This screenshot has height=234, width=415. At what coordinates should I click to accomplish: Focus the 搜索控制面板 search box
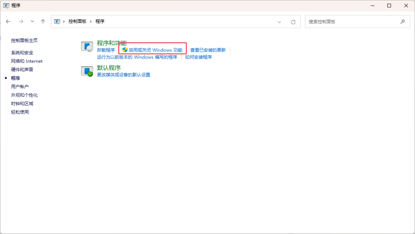[x=357, y=22]
